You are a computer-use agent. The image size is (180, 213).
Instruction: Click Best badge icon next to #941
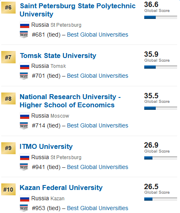[x=24, y=167]
